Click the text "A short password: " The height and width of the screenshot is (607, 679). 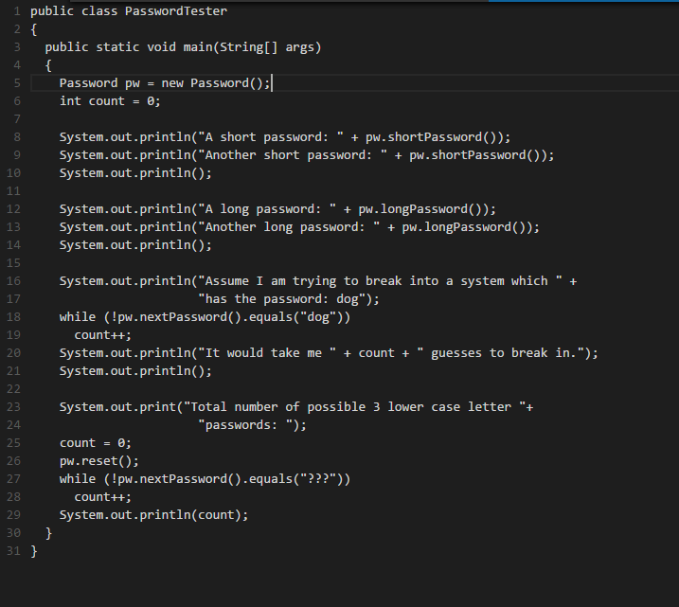(x=270, y=137)
